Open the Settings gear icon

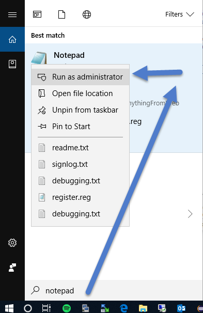[12, 243]
